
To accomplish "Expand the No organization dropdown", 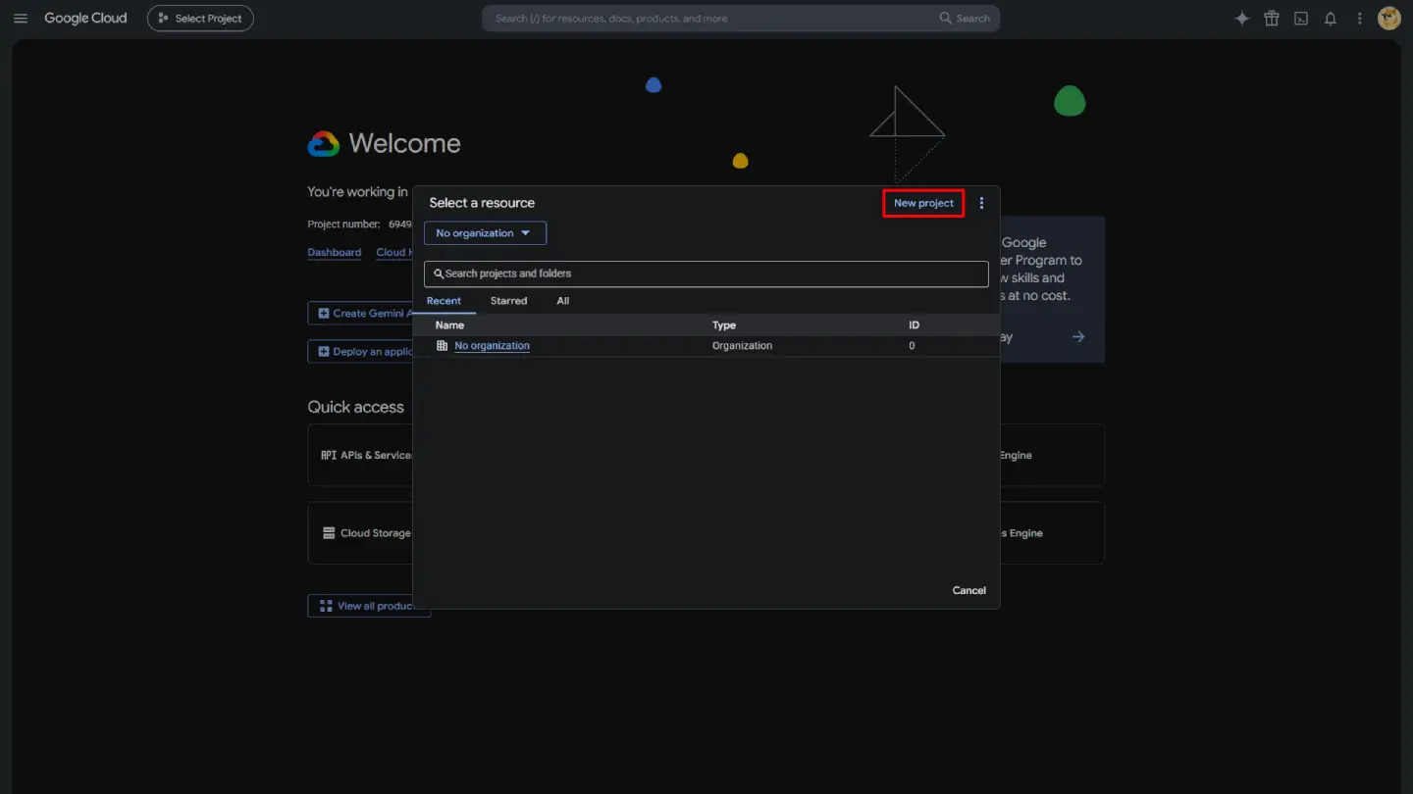I will [x=485, y=233].
